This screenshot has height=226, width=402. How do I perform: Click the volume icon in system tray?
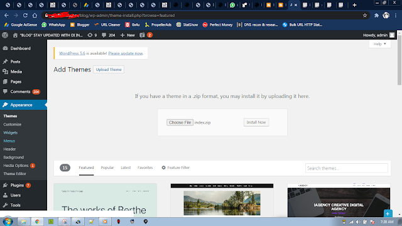[x=358, y=222]
